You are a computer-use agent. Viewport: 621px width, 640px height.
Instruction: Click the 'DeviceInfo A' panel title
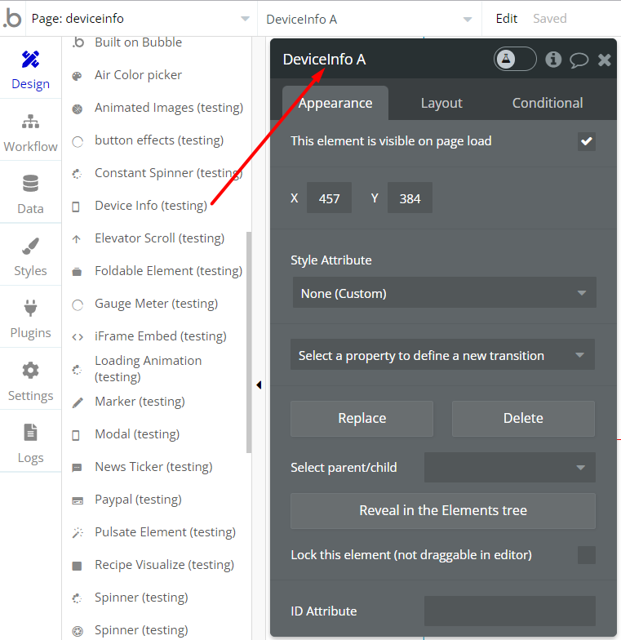coord(325,60)
